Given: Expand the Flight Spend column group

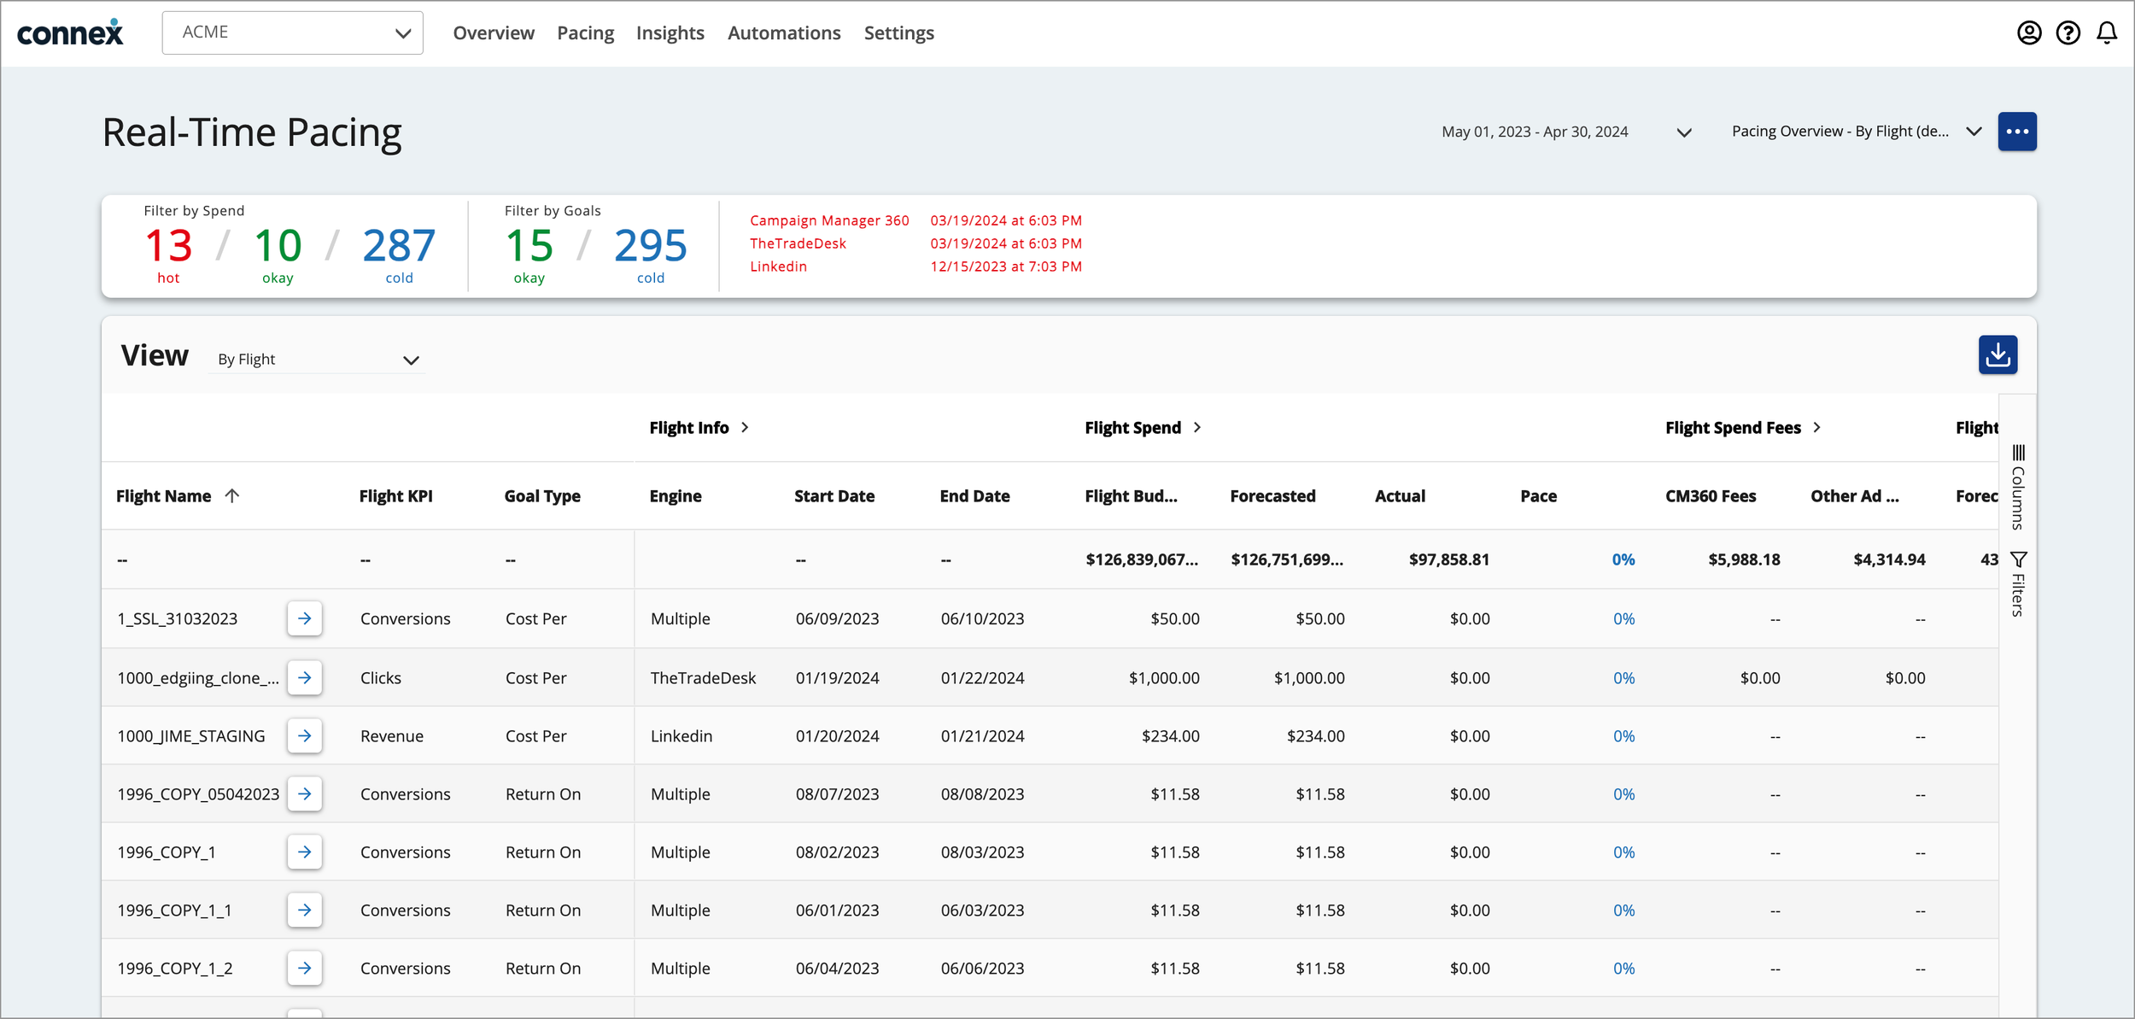Looking at the screenshot, I should coord(1197,427).
